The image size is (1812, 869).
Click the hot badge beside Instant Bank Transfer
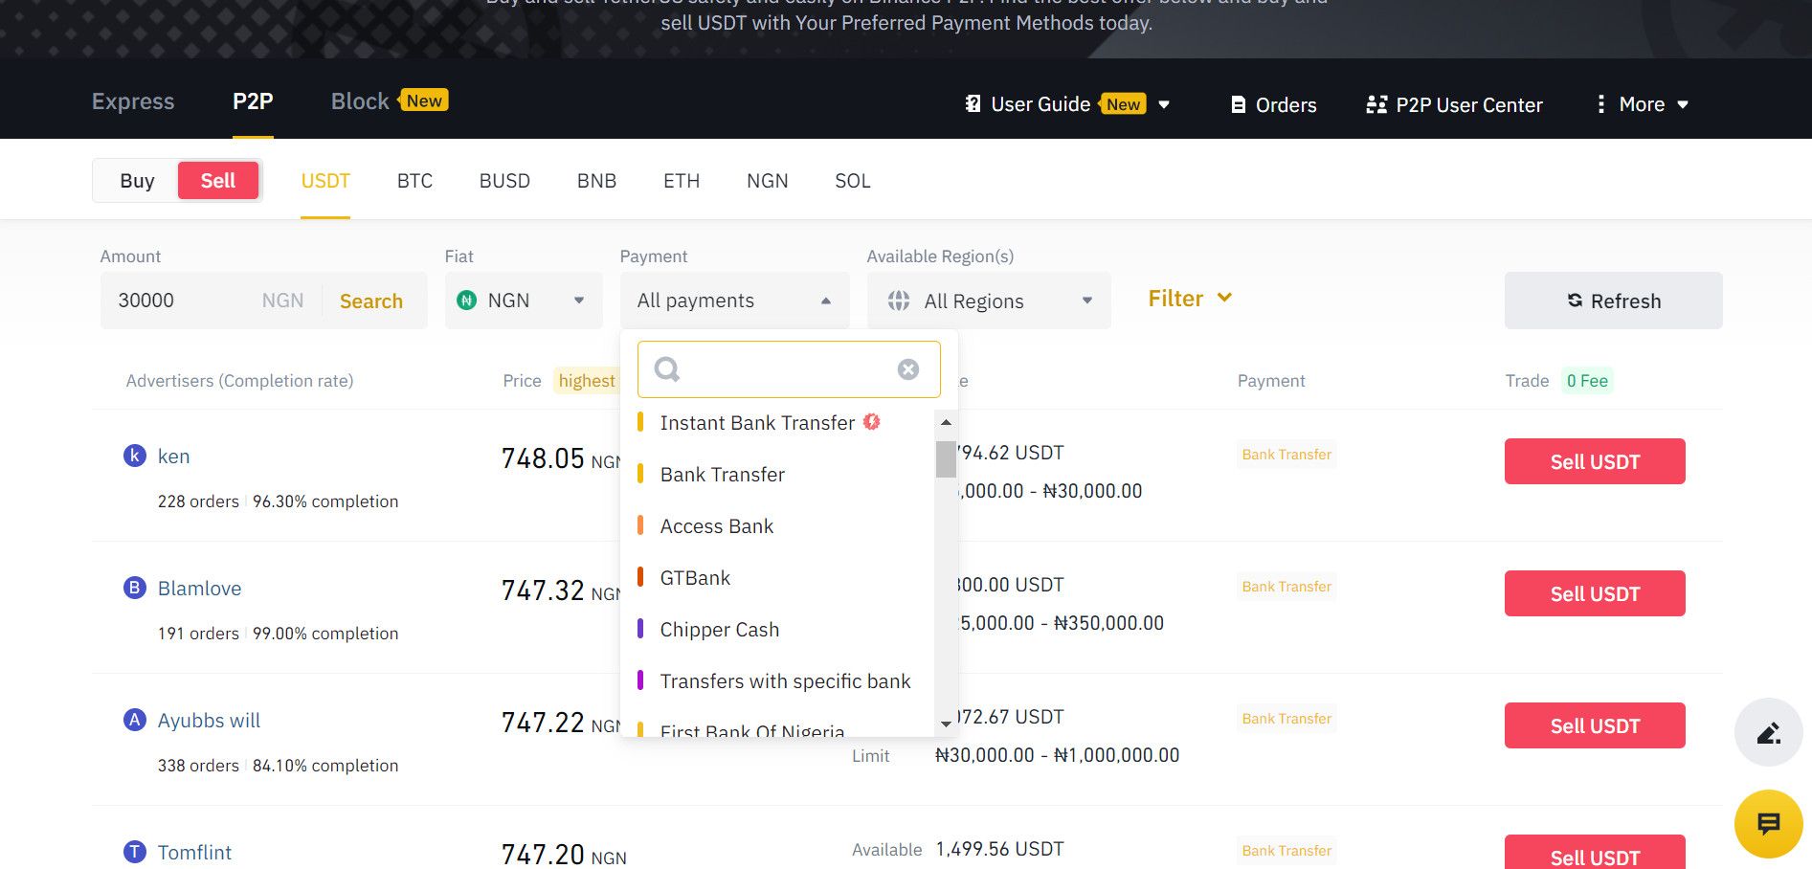point(872,421)
